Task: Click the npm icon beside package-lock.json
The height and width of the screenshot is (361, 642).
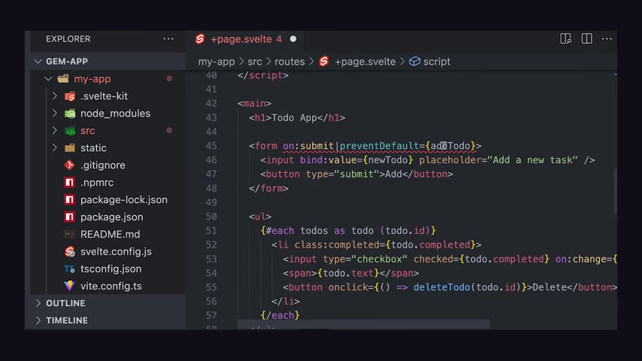Action: (x=70, y=199)
